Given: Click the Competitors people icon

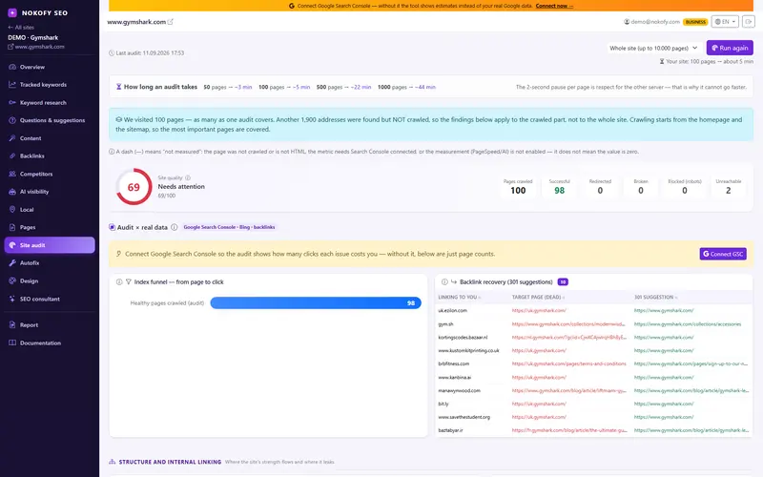Looking at the screenshot, I should pyautogui.click(x=12, y=174).
